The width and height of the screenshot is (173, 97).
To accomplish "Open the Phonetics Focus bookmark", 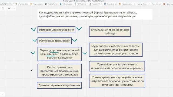I will click(22, 4).
